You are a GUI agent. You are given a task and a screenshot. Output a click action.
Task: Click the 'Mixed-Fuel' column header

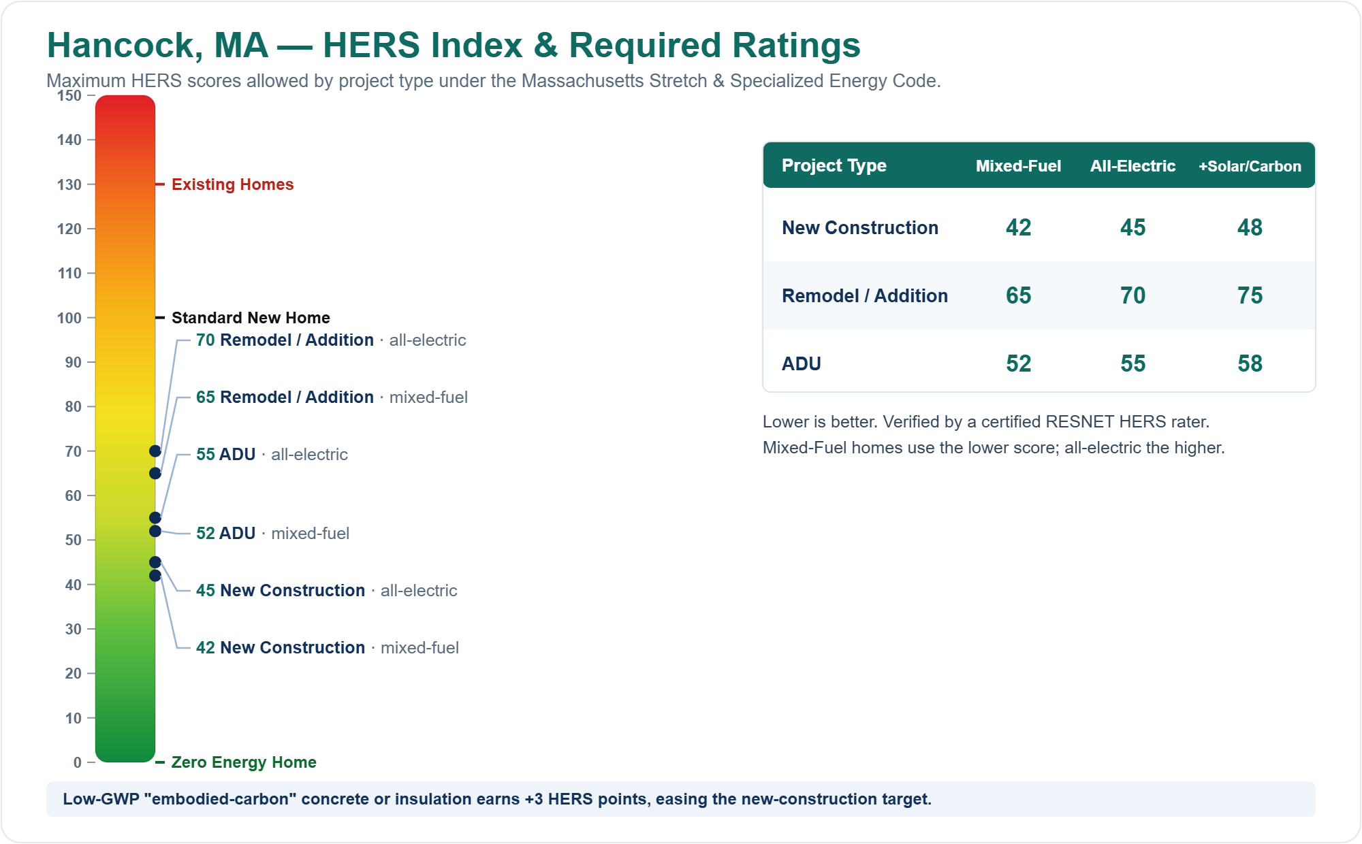pos(1018,166)
